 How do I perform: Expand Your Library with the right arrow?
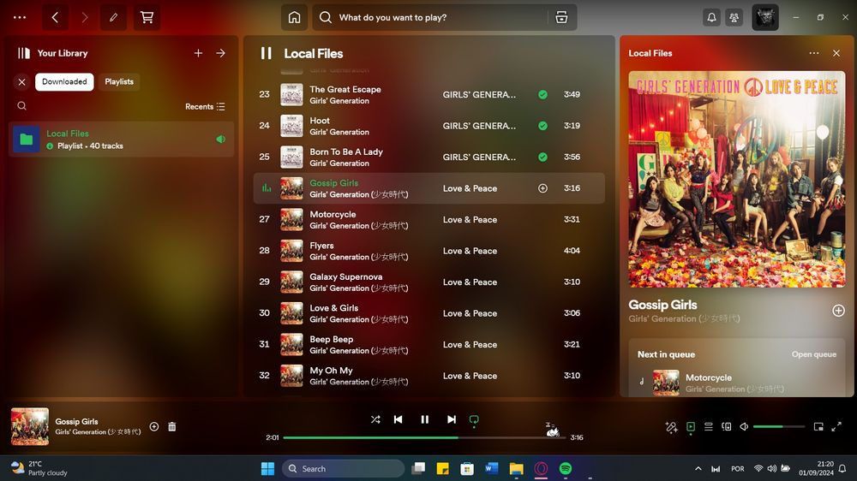click(x=221, y=53)
